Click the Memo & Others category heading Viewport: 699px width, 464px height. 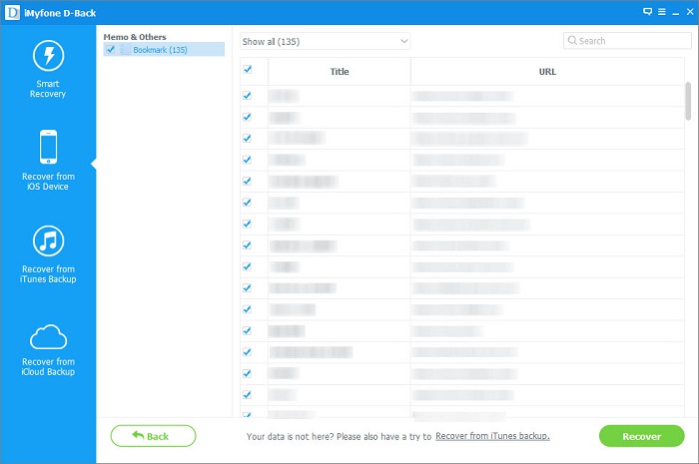coord(135,37)
